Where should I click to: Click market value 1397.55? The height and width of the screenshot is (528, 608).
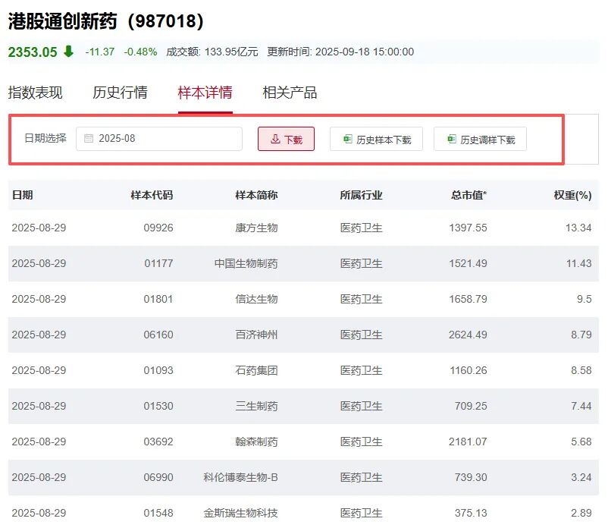point(468,228)
